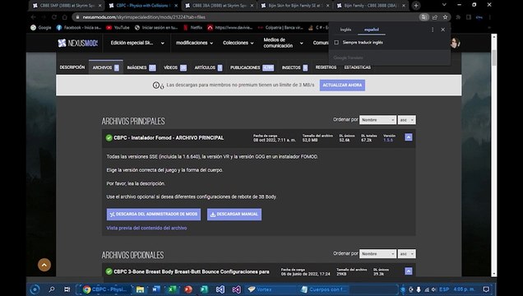Open the INSECTOS tab
The width and height of the screenshot is (523, 296).
[294, 67]
